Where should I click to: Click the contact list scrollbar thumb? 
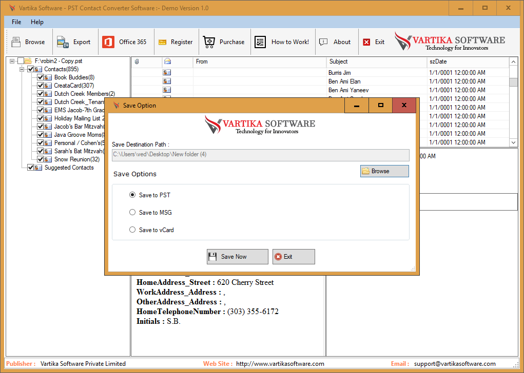[x=513, y=82]
